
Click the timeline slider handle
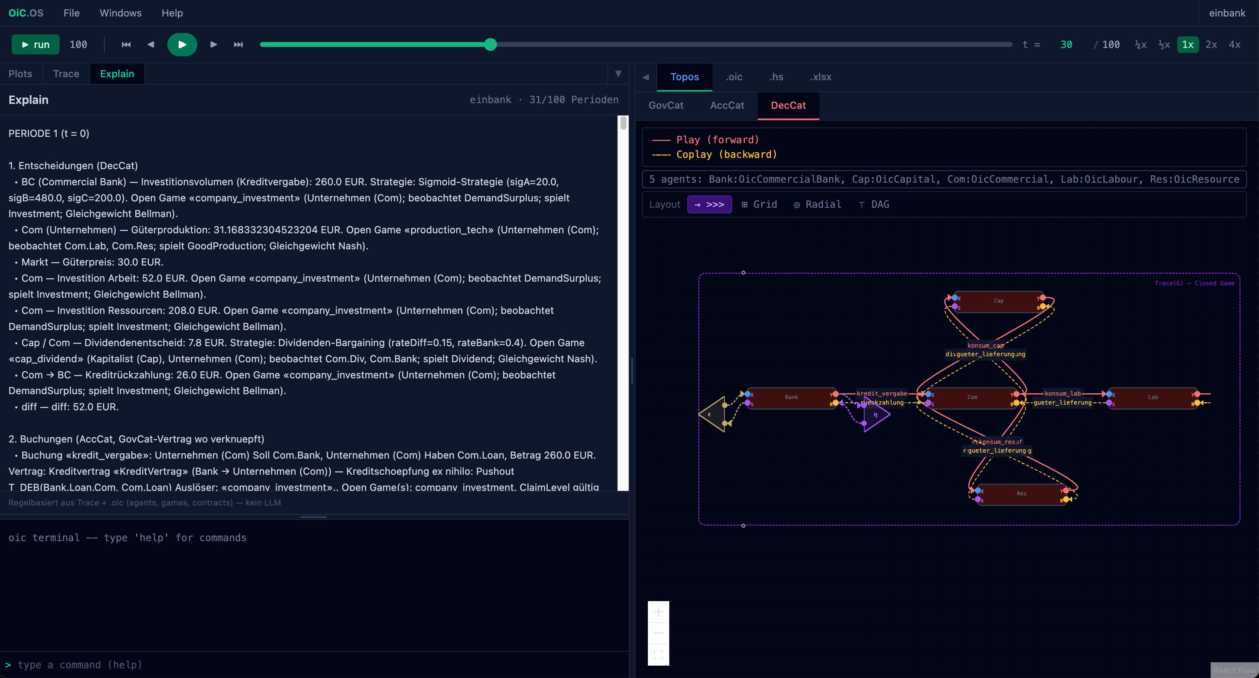tap(491, 45)
